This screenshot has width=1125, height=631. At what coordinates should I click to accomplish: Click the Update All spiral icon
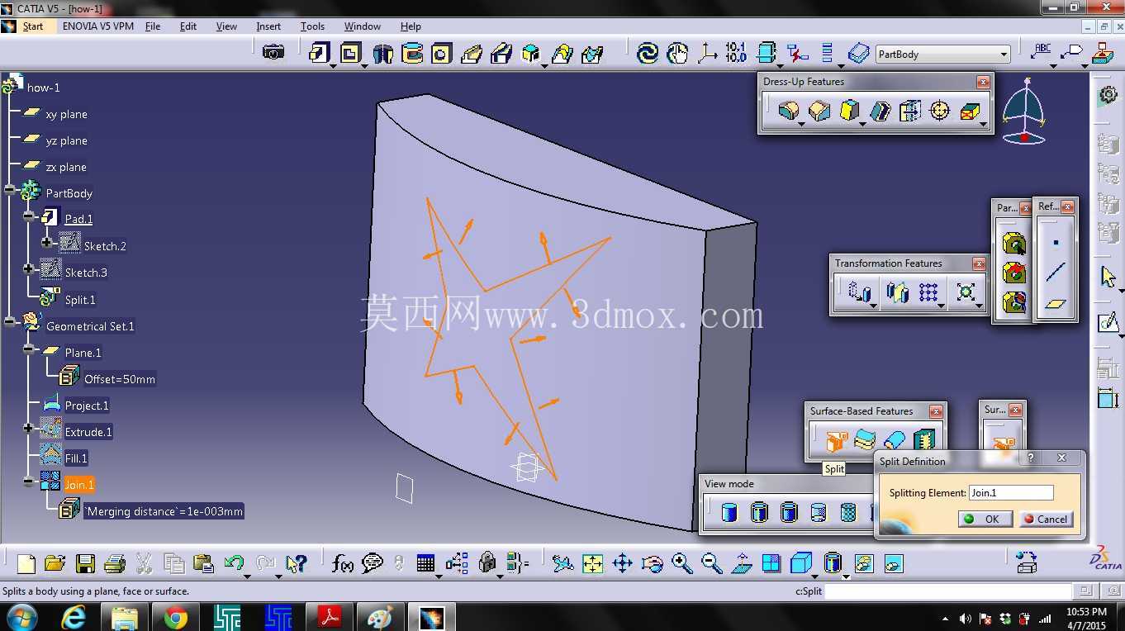tap(648, 54)
